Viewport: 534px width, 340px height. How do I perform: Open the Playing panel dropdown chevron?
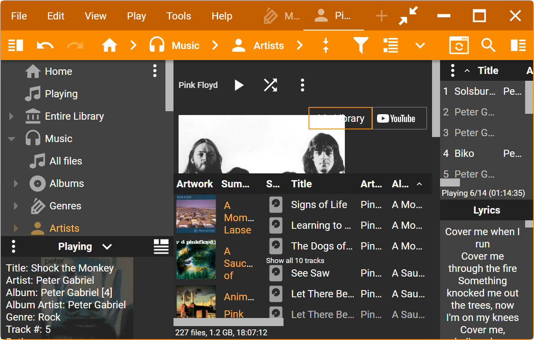[107, 247]
